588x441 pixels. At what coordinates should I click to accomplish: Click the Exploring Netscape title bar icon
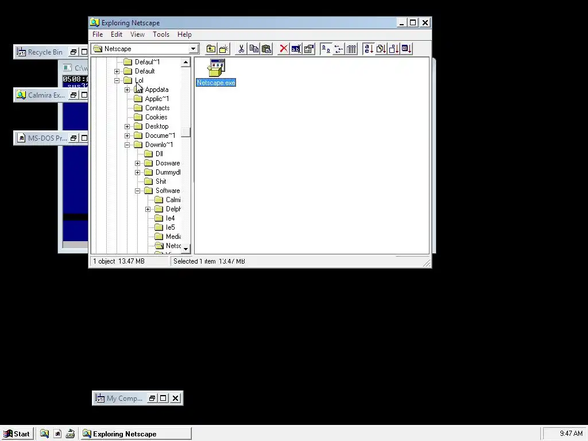click(95, 22)
